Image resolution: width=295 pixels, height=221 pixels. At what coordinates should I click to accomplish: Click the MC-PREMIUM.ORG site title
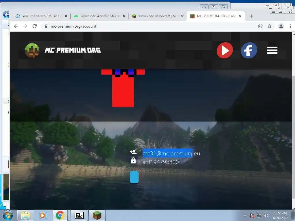pos(73,50)
